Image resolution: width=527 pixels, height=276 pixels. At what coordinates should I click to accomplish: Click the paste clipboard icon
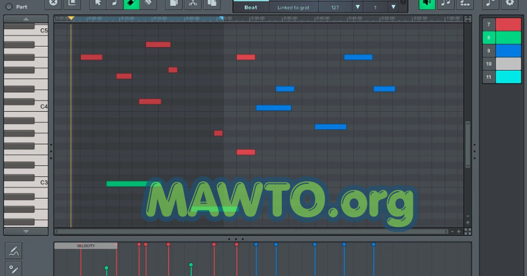coord(212,3)
